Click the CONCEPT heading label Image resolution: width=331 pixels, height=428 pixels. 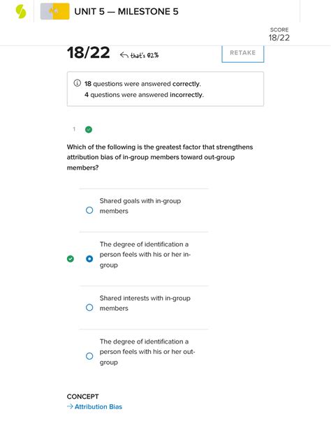(x=82, y=397)
